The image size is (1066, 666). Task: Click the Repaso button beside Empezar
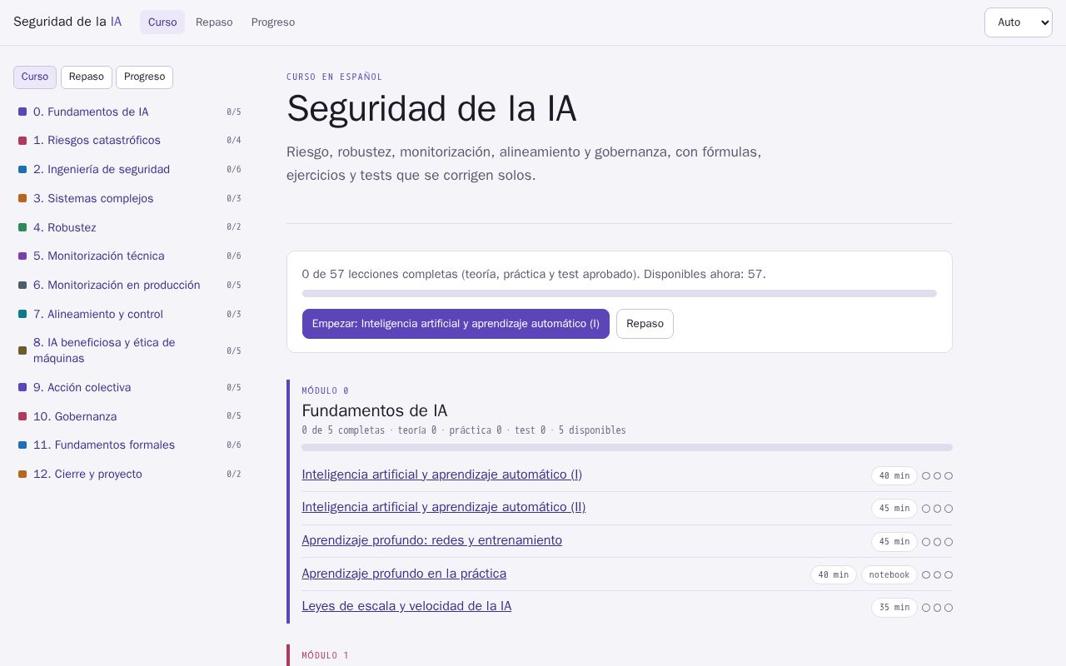tap(645, 324)
